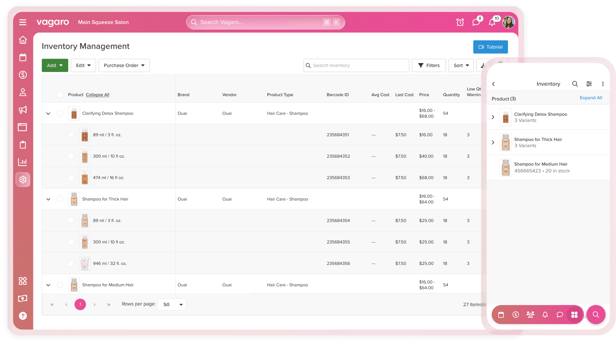The image size is (616, 344).
Task: Collapse the Shampoo for Thick Hair row
Action: [x=48, y=199]
